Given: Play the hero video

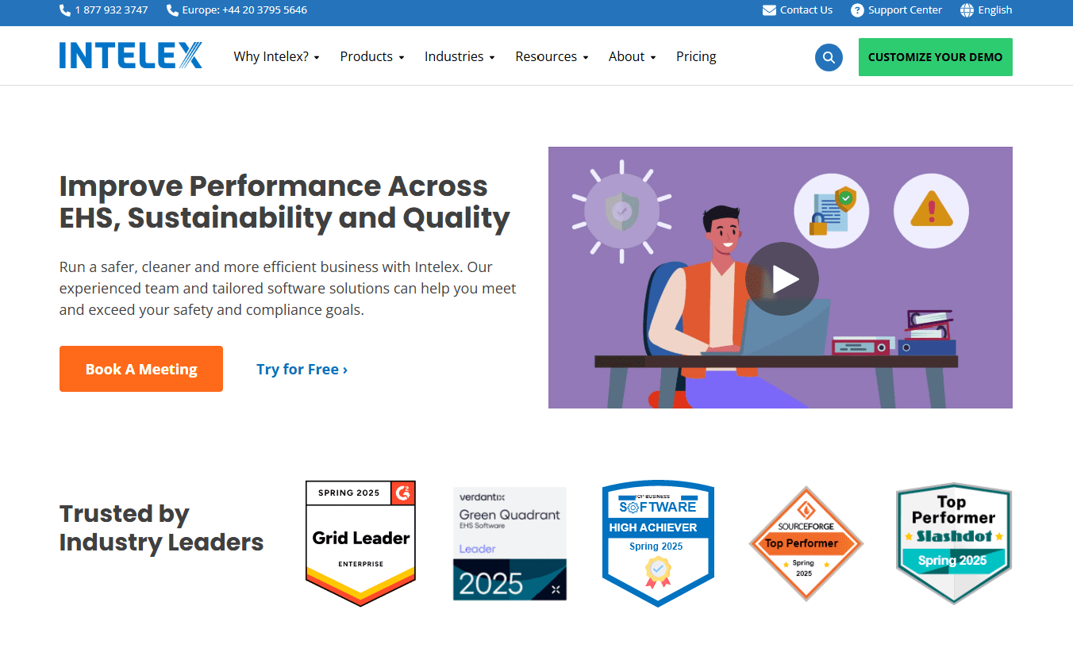Looking at the screenshot, I should [x=782, y=278].
